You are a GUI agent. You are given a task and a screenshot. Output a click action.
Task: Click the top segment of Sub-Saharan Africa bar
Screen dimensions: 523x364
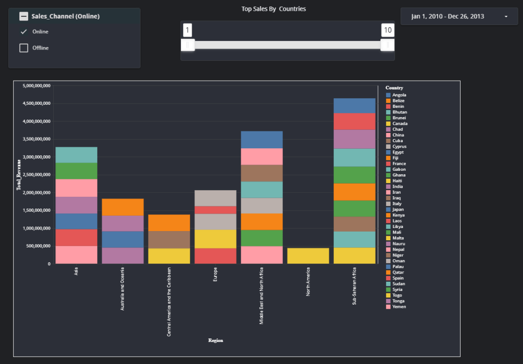point(354,105)
